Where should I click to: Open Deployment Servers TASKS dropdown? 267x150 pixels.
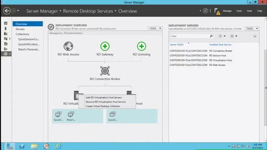(x=252, y=29)
